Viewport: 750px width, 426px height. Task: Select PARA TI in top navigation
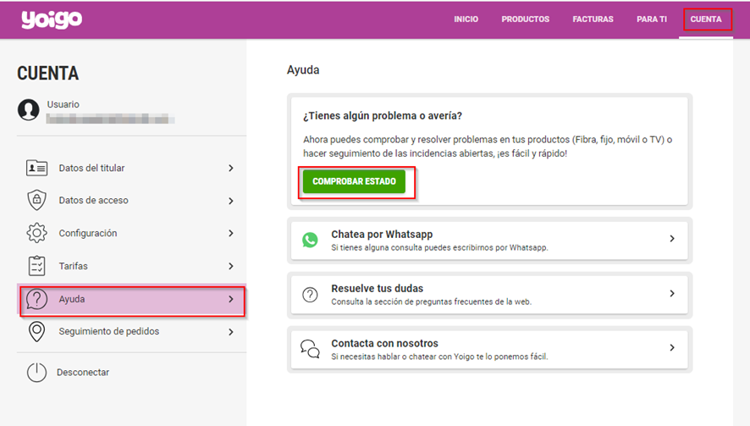(x=652, y=19)
